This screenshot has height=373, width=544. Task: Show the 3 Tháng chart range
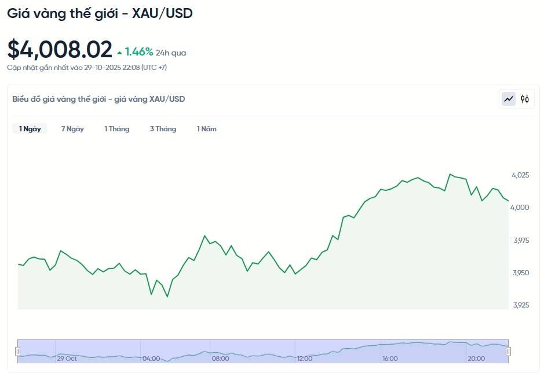click(163, 129)
